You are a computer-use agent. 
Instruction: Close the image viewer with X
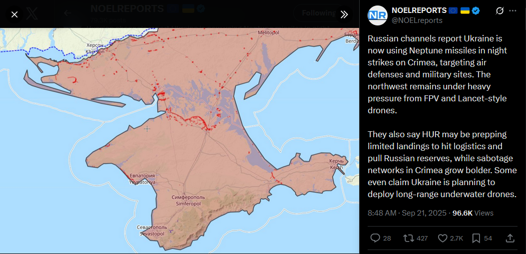pos(14,14)
